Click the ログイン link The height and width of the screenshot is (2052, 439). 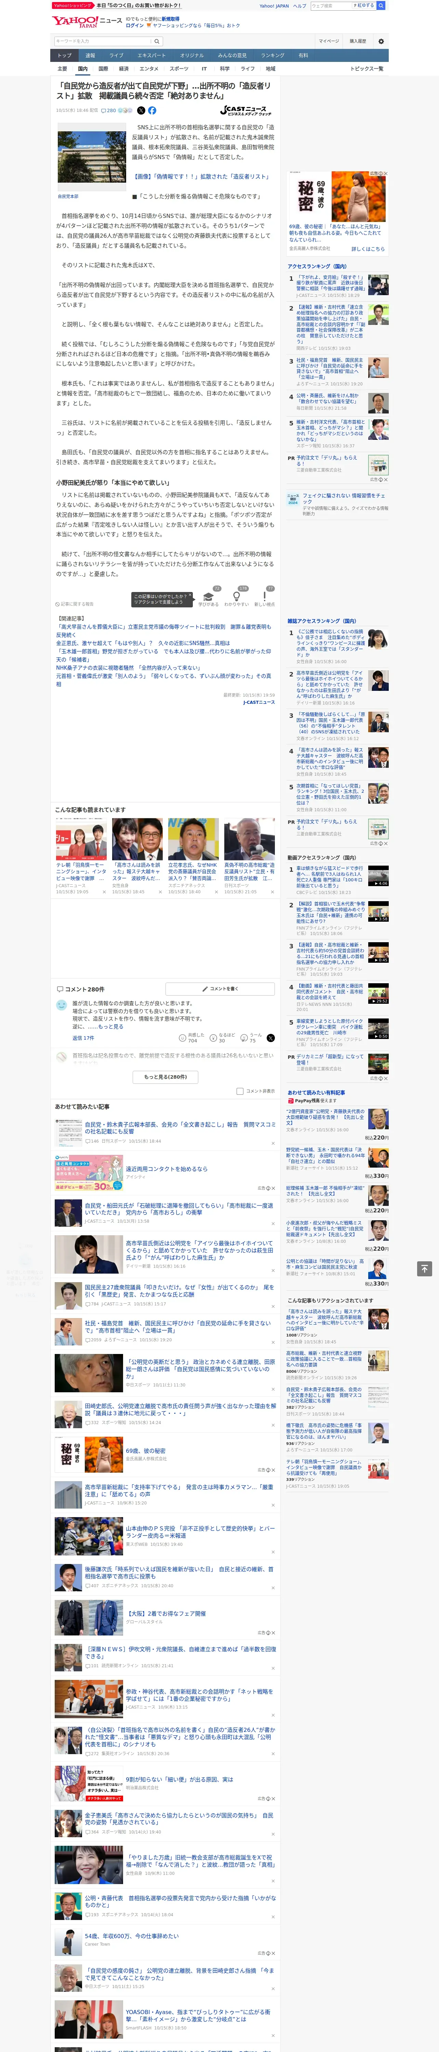(x=135, y=26)
